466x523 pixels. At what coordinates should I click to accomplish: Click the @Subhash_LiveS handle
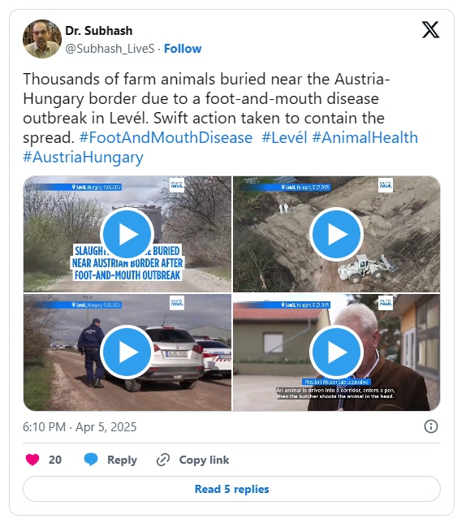pyautogui.click(x=110, y=49)
